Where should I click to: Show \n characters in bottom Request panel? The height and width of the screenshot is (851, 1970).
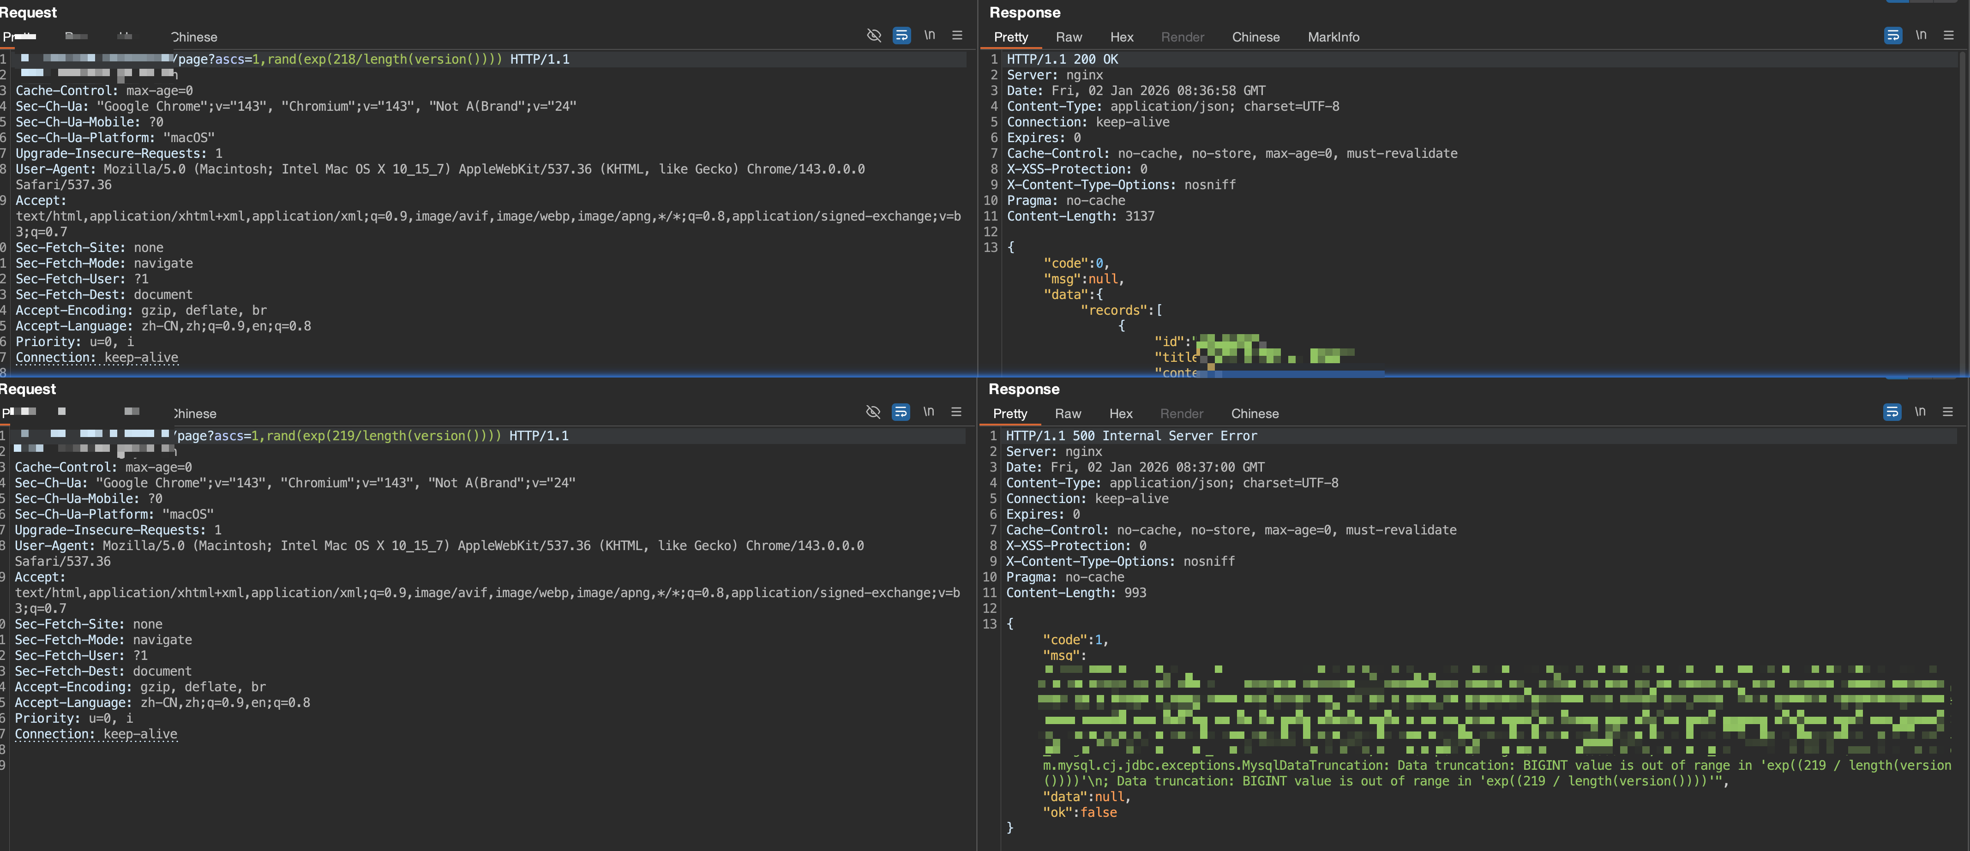[x=928, y=412]
